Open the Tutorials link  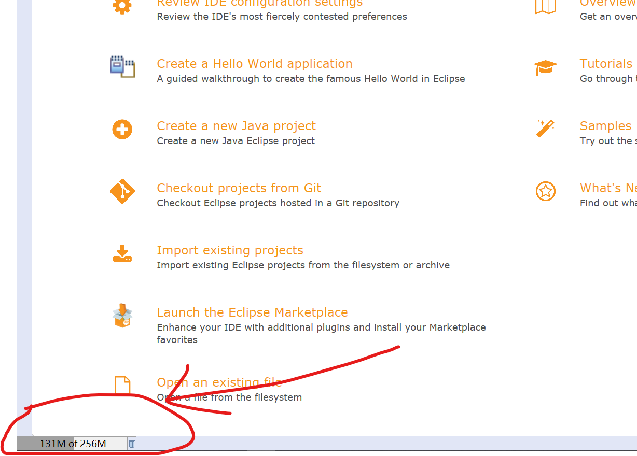coord(606,64)
